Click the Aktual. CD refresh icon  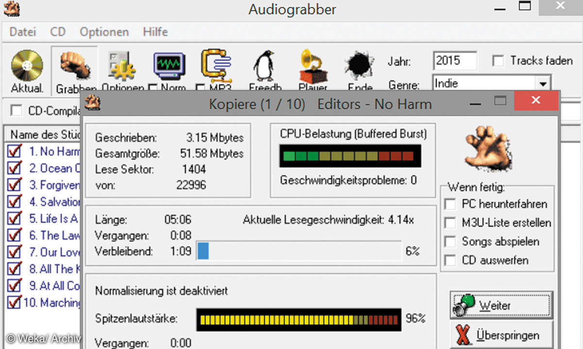tap(27, 65)
